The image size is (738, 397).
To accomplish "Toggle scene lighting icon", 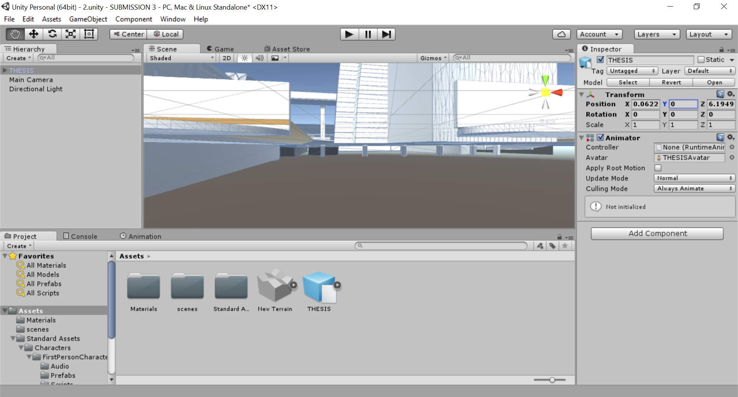I will pyautogui.click(x=244, y=58).
